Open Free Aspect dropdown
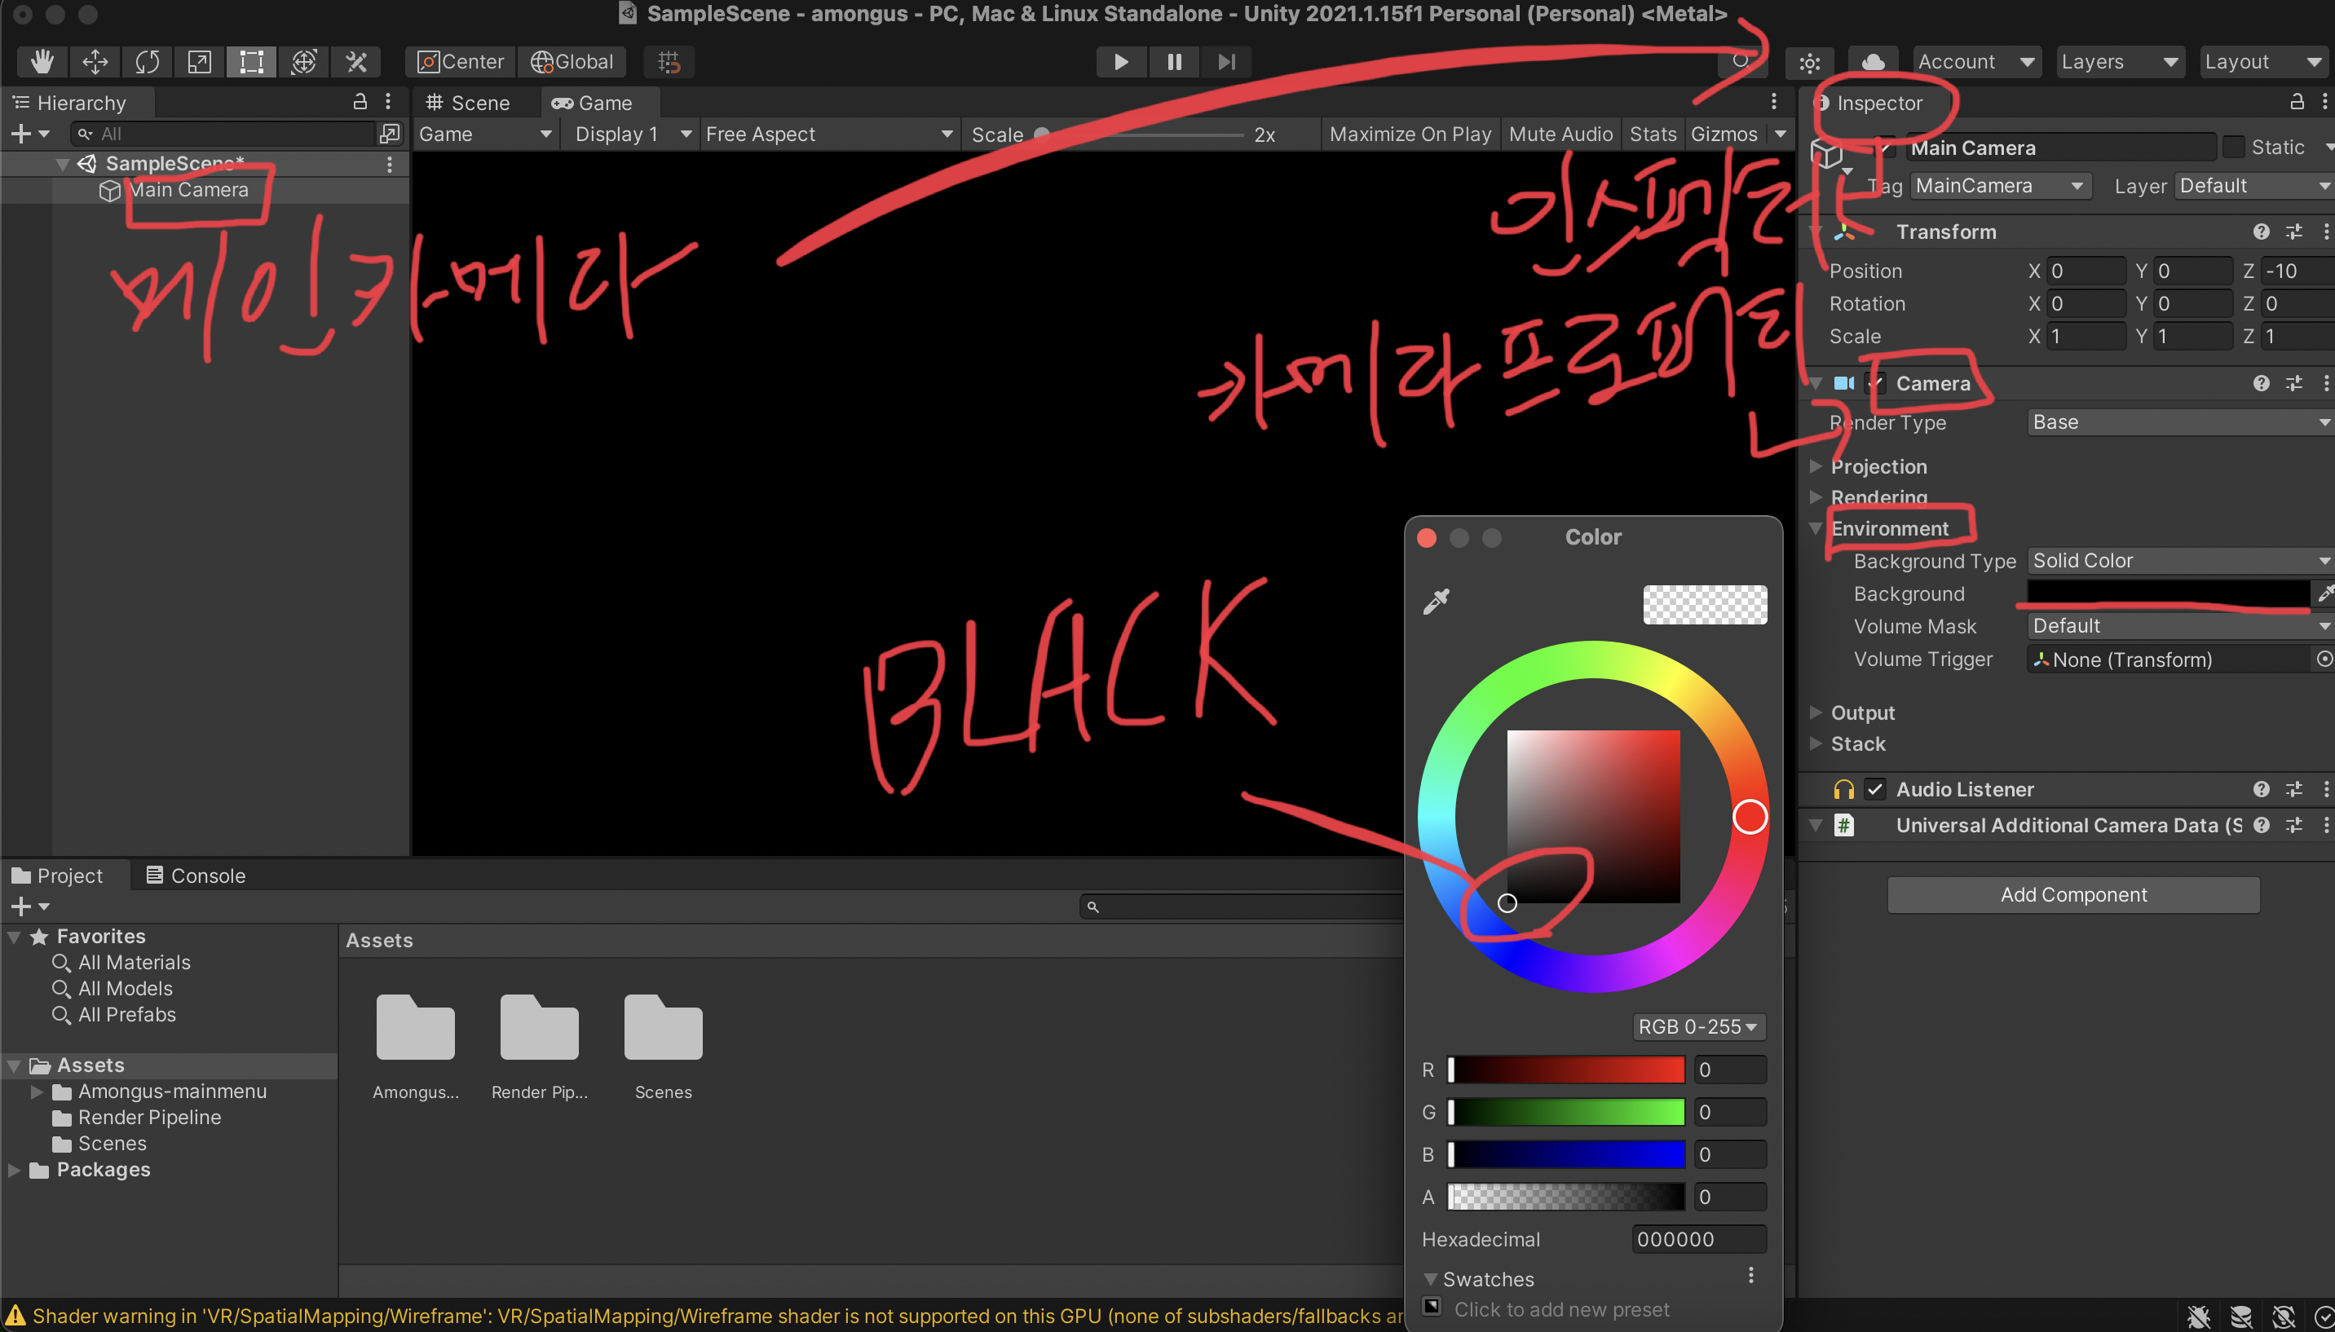This screenshot has height=1332, width=2335. coord(829,135)
